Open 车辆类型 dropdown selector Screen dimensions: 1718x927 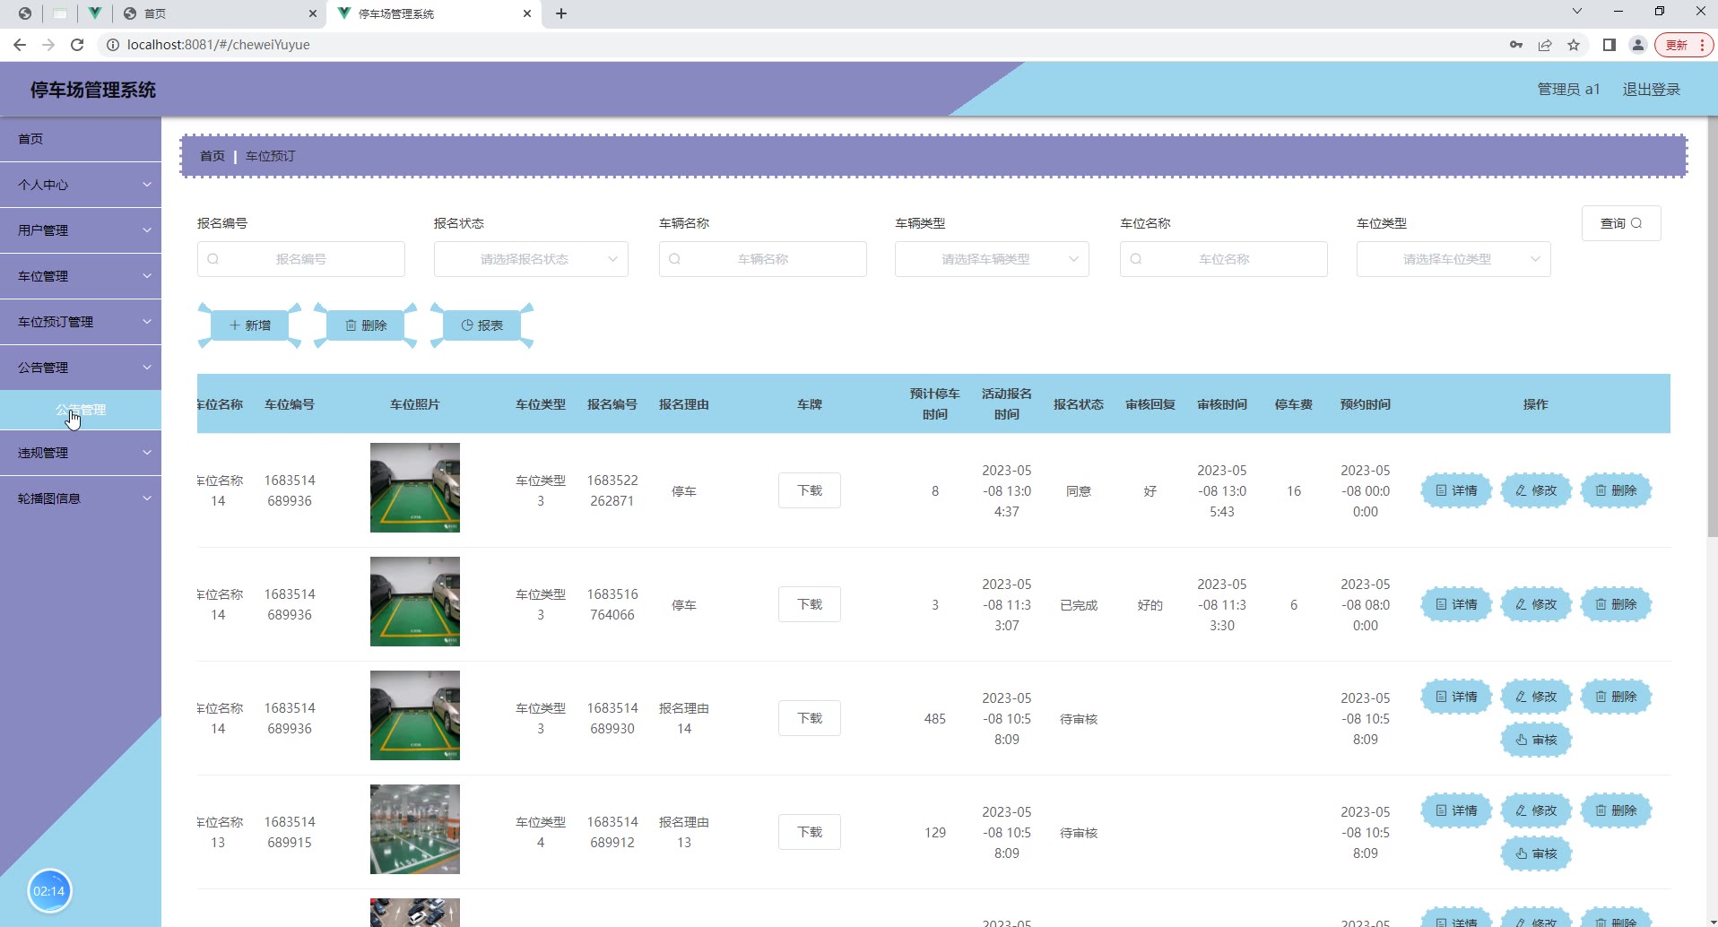click(992, 259)
